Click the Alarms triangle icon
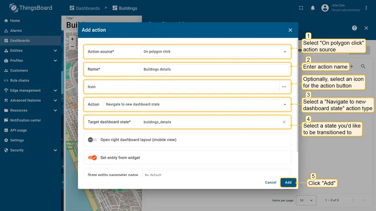 tap(6, 30)
